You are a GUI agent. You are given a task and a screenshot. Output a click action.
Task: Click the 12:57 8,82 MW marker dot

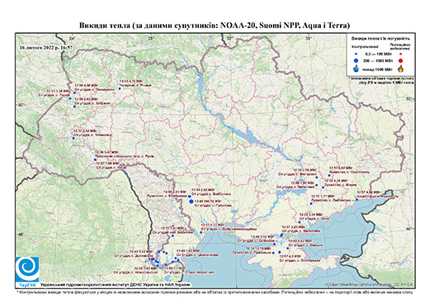click(329, 175)
